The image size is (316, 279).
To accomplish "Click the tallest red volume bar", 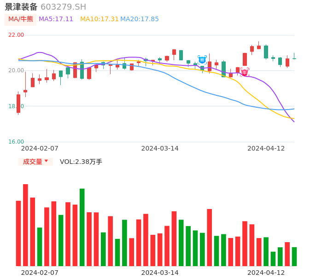I will (x=25, y=225).
